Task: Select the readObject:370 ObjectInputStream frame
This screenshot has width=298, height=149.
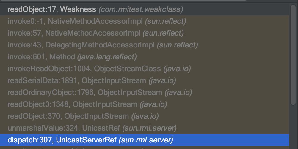Action: click(x=145, y=116)
